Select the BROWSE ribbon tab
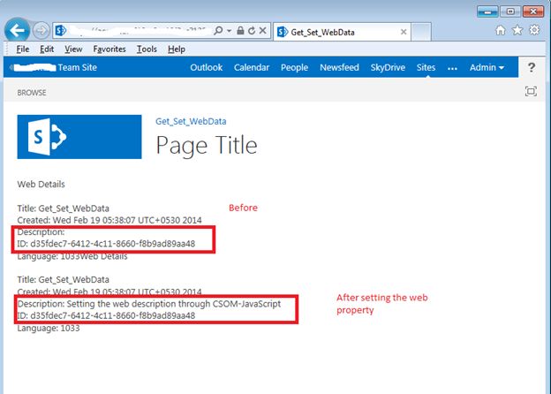This screenshot has width=551, height=394. (32, 93)
